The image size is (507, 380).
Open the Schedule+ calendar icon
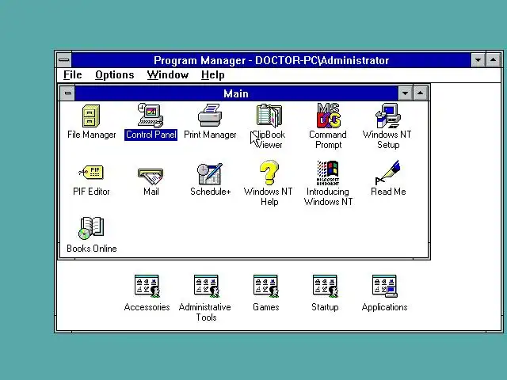(x=210, y=174)
